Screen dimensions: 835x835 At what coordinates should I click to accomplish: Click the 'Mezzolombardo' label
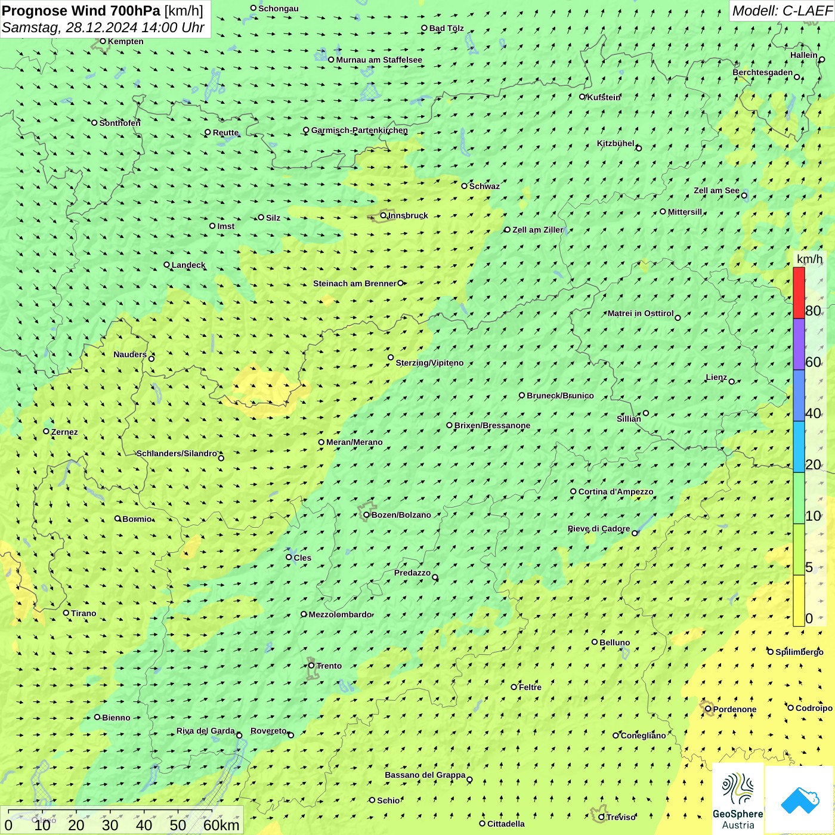point(340,614)
